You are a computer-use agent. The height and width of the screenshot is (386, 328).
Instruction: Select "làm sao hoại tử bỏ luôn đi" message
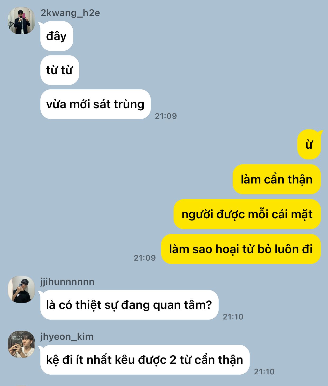(x=241, y=249)
